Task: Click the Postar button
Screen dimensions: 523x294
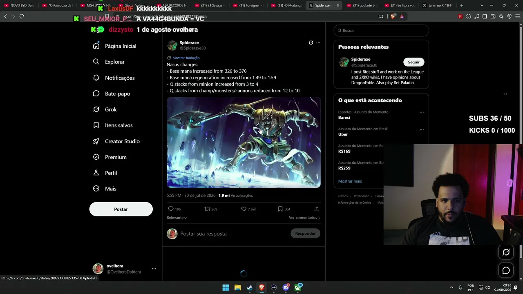Action: point(121,209)
